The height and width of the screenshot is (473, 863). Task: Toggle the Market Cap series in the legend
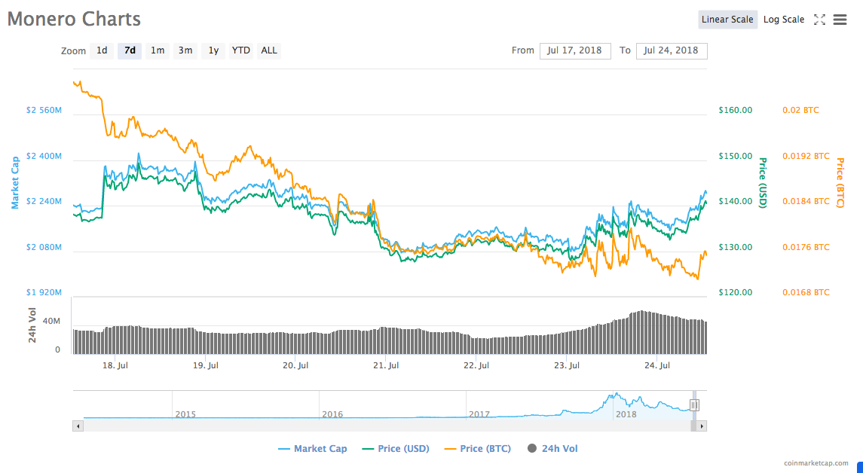pyautogui.click(x=312, y=448)
